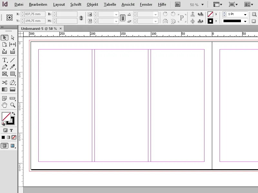Open the Objekt menu
Screen dimensions: 258x193
92,5
